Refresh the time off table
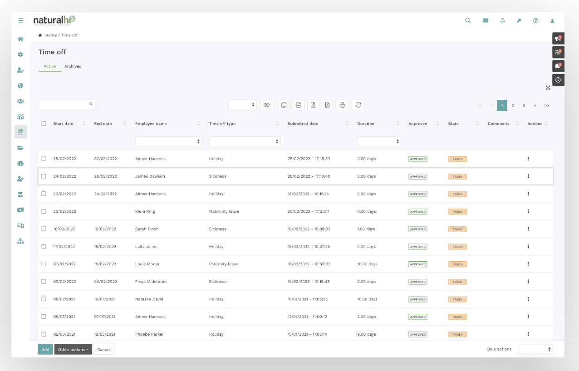Image resolution: width=579 pixels, height=371 pixels. point(358,105)
